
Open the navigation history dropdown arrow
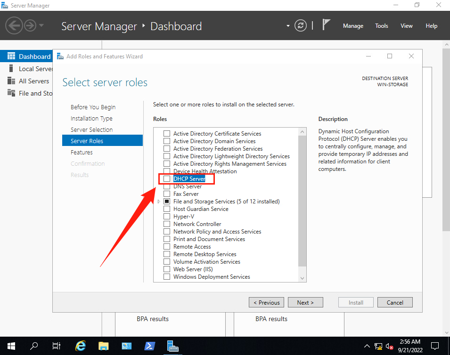click(41, 25)
